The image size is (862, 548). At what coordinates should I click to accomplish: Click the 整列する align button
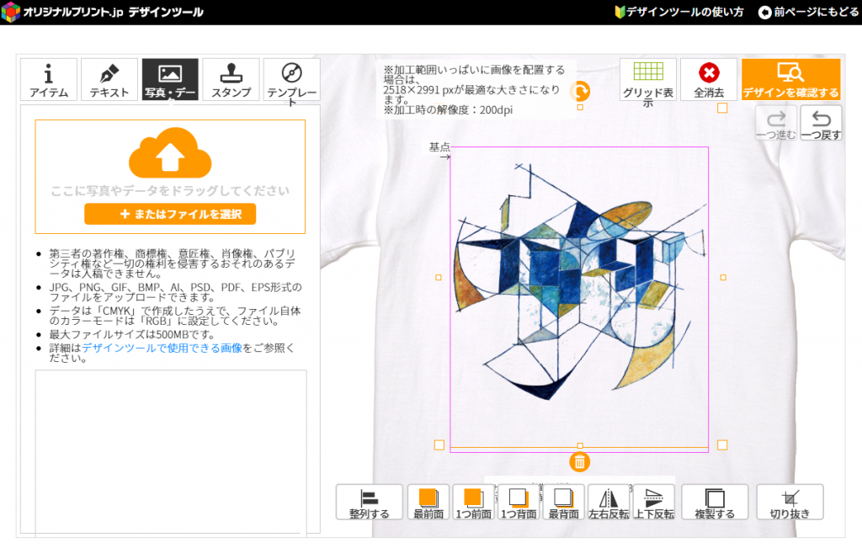tap(370, 502)
